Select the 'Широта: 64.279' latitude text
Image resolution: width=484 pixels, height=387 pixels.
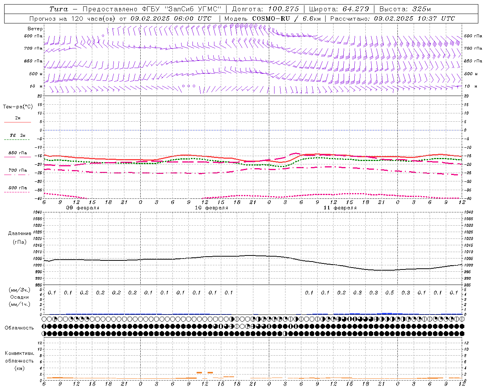point(339,9)
